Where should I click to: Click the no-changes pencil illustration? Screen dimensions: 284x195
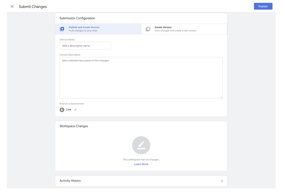(141, 145)
